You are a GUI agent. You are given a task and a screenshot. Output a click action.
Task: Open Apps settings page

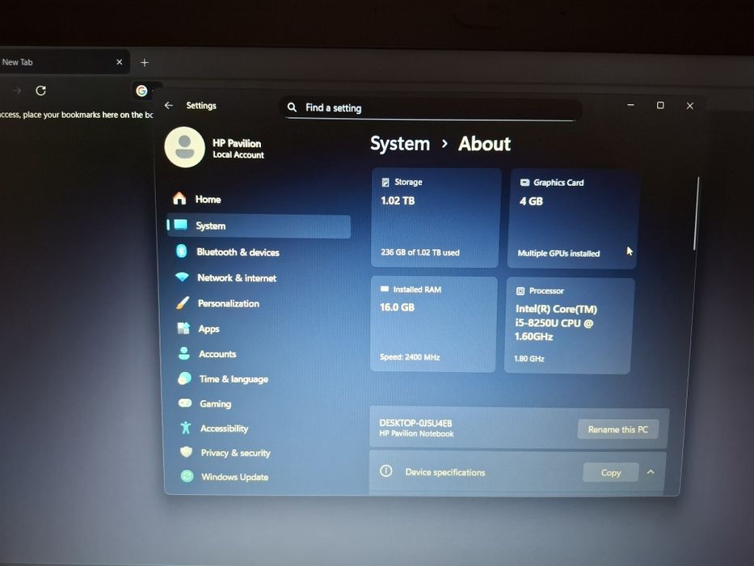click(x=259, y=329)
